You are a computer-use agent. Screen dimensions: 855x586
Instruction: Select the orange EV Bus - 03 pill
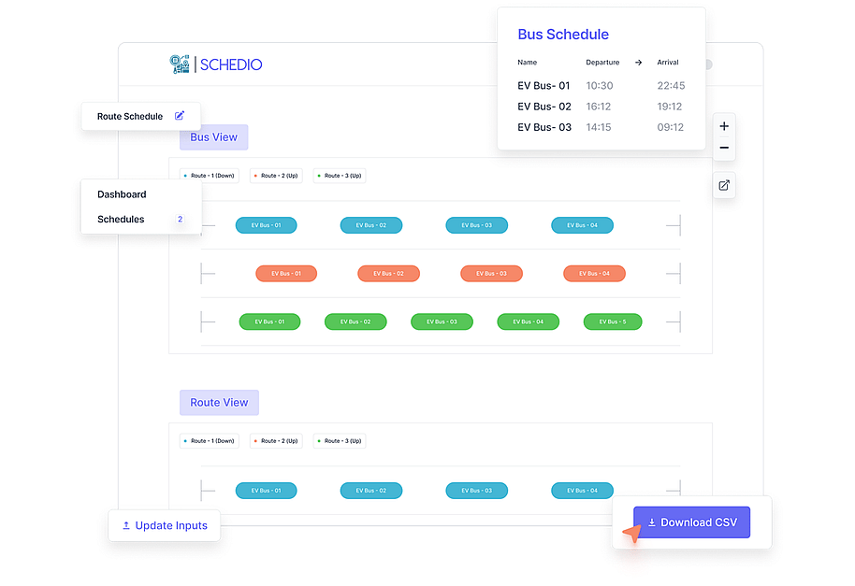point(491,274)
